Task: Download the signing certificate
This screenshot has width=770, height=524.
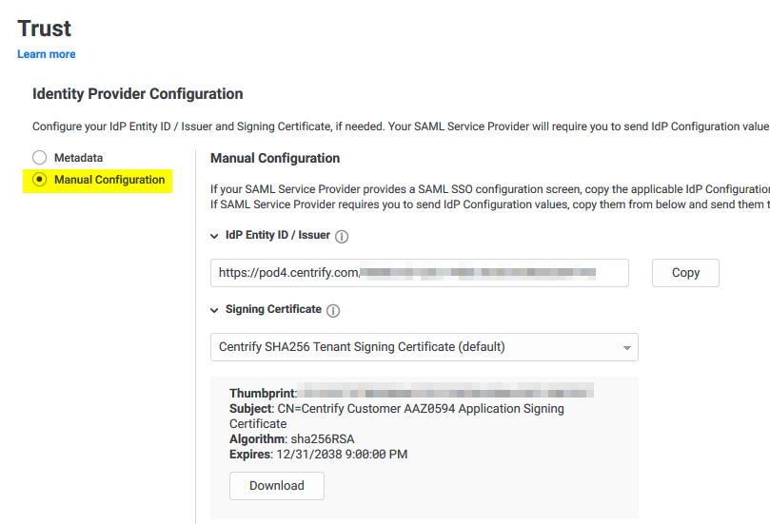Action: 277,486
